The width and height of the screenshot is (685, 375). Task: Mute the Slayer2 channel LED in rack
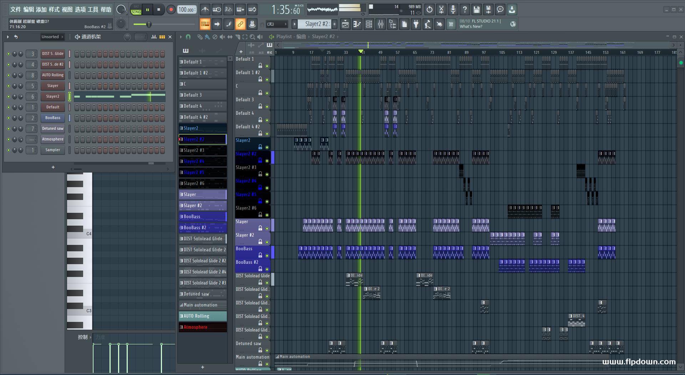coord(9,97)
